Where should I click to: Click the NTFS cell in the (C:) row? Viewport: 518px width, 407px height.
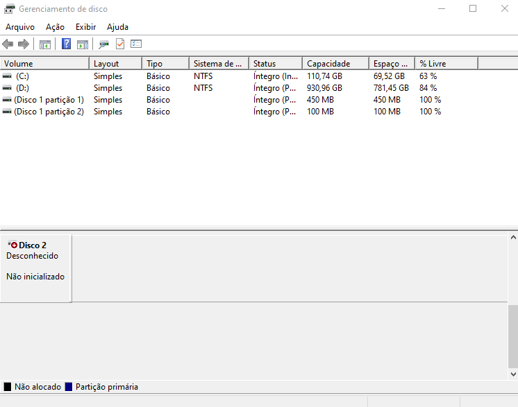coord(203,76)
